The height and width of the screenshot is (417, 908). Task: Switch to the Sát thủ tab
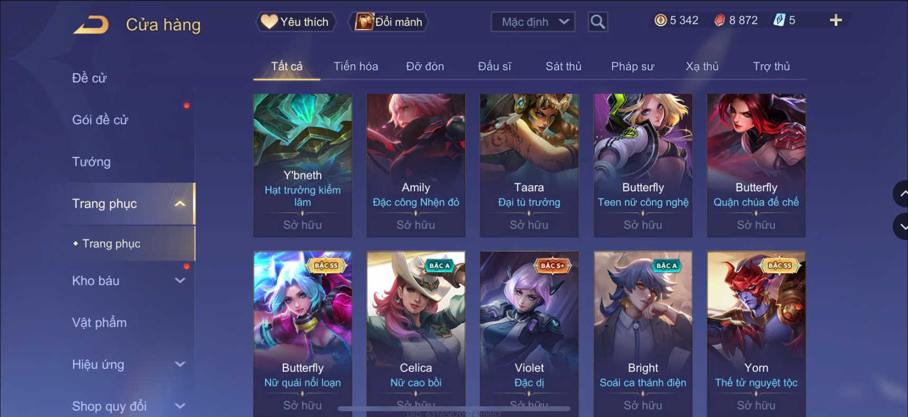[563, 66]
